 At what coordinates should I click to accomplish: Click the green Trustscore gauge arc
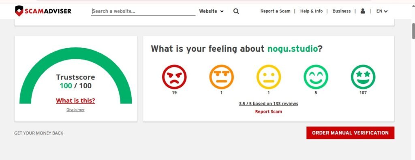(75, 53)
